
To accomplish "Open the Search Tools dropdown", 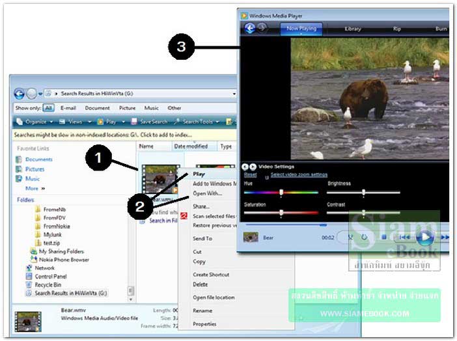I will pos(197,122).
